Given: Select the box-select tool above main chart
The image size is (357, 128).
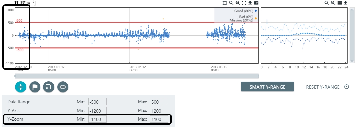Looking at the screenshot, I should [x=225, y=3].
